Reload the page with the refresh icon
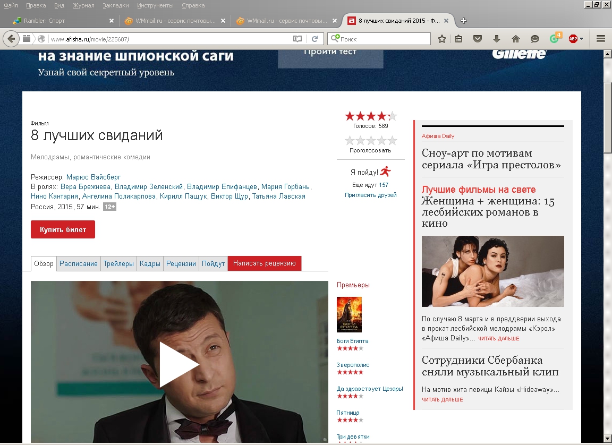 [x=314, y=39]
